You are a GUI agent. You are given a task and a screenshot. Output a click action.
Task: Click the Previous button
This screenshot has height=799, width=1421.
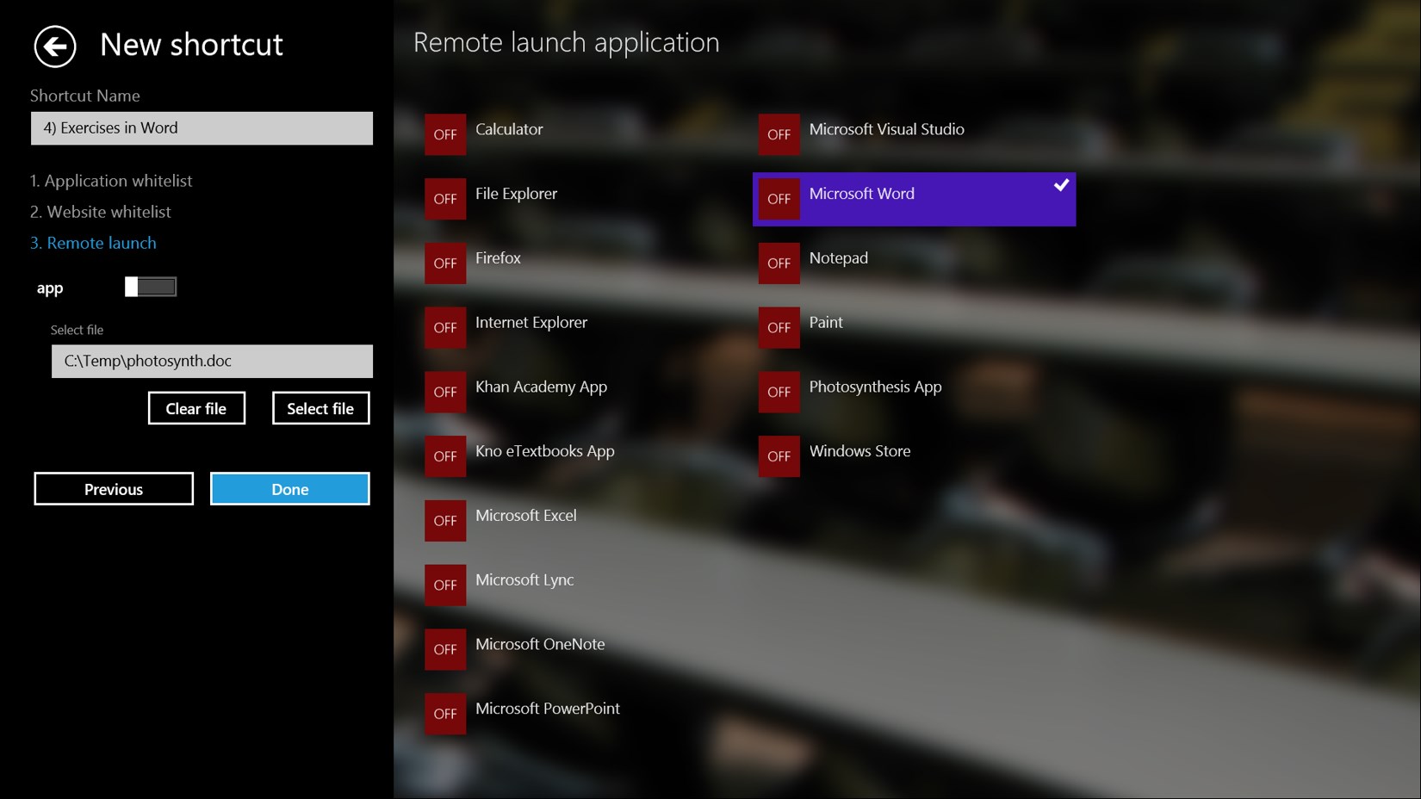[114, 489]
